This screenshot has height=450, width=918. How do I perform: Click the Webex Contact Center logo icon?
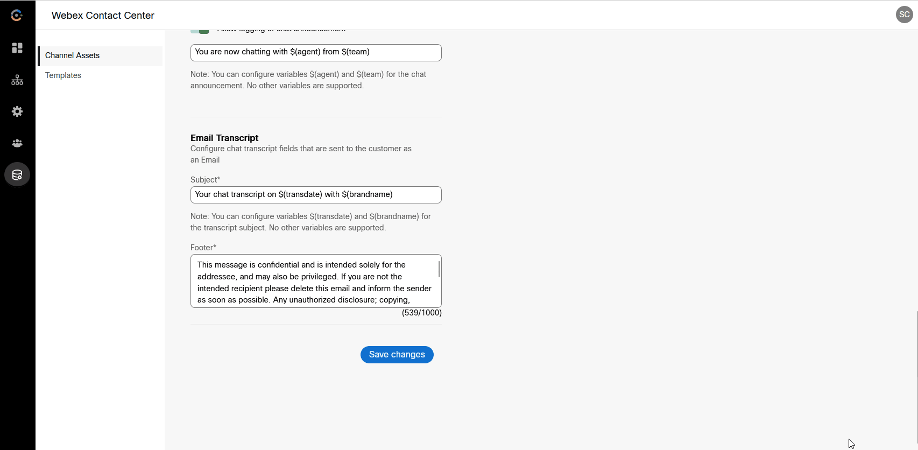click(17, 16)
